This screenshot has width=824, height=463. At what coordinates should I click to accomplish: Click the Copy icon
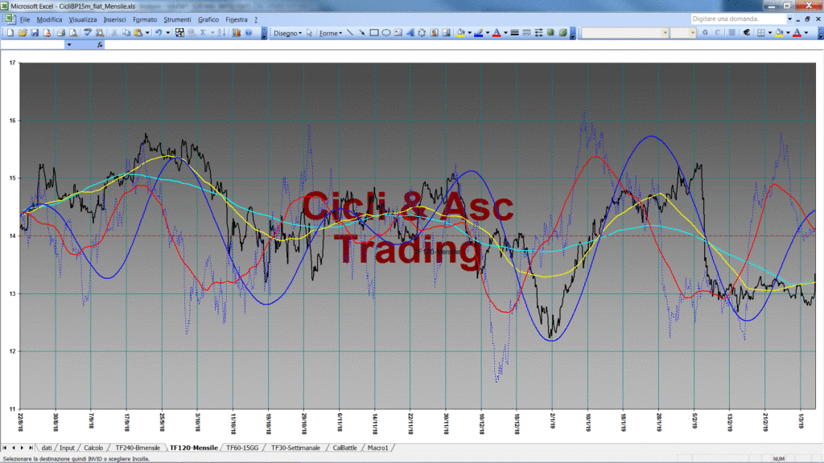[126, 32]
